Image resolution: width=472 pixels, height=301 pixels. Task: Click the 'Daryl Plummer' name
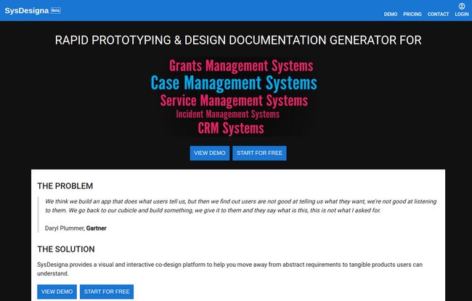click(x=65, y=228)
